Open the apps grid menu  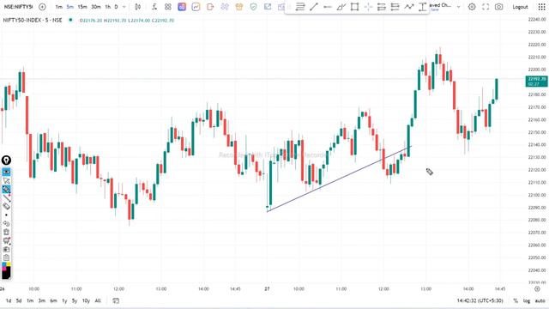click(x=541, y=7)
